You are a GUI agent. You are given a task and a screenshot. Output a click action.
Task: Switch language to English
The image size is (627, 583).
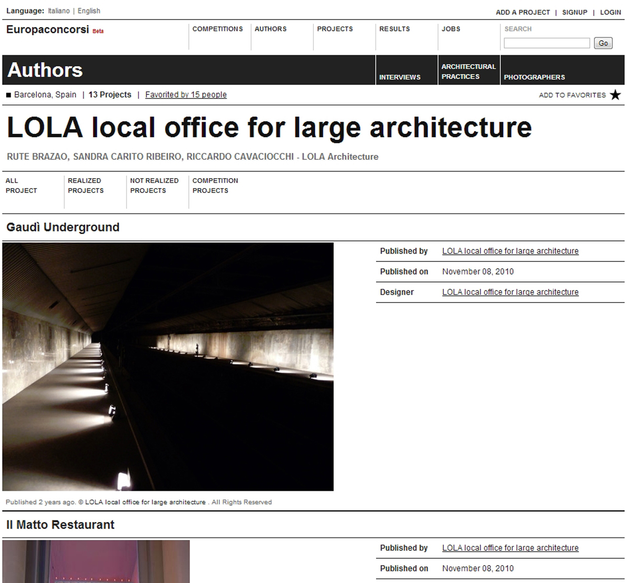point(89,11)
